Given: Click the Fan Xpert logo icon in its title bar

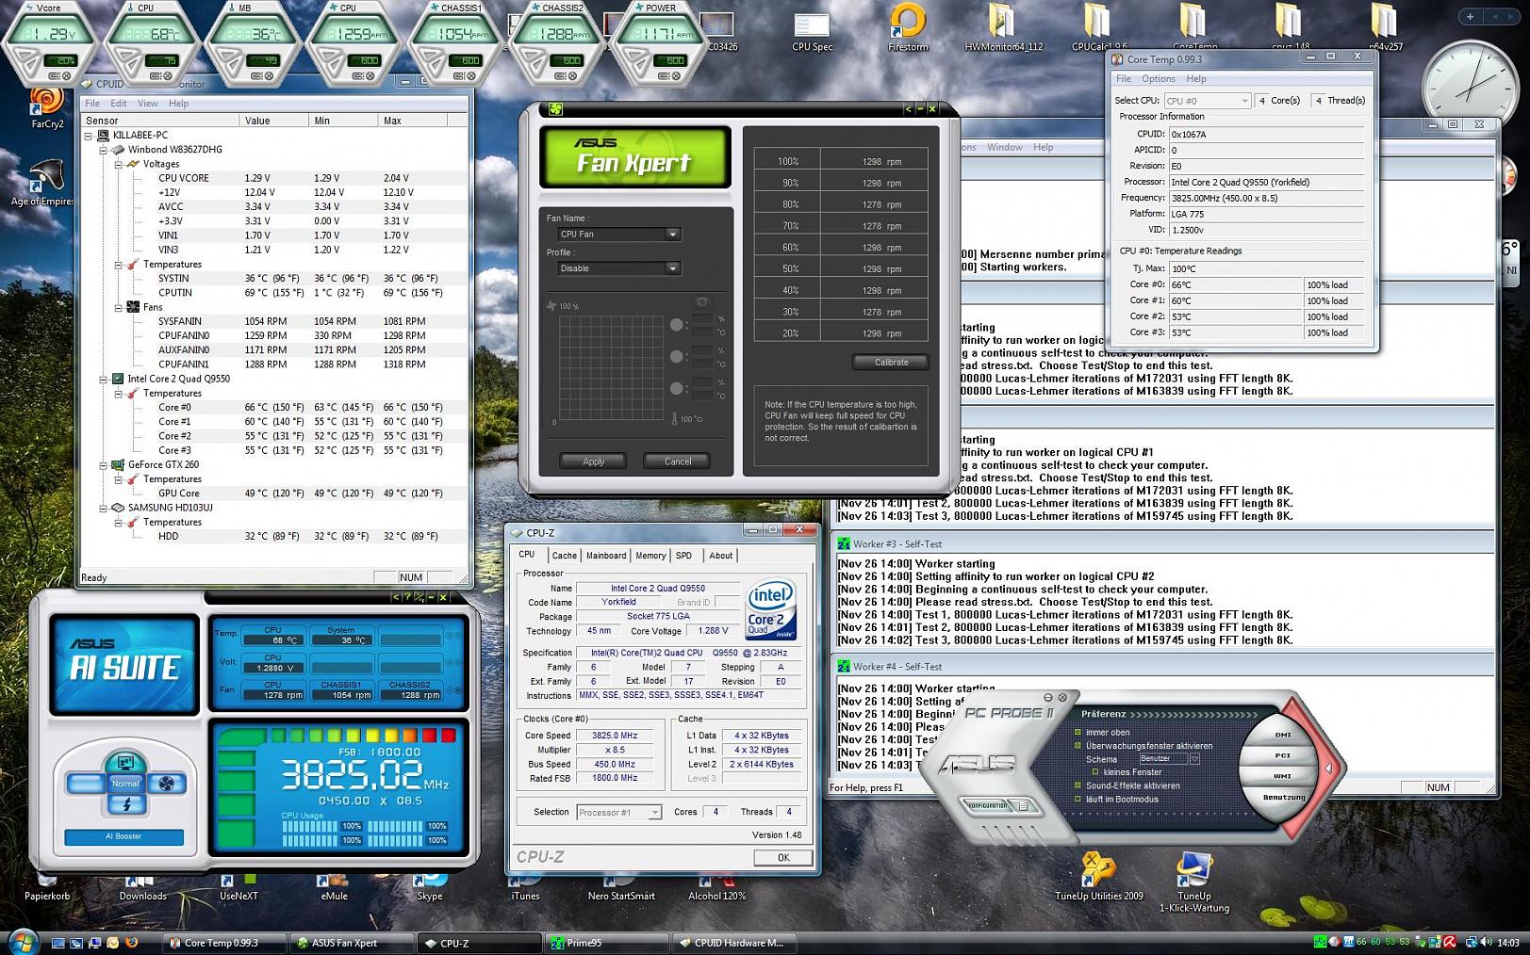Looking at the screenshot, I should pyautogui.click(x=556, y=109).
